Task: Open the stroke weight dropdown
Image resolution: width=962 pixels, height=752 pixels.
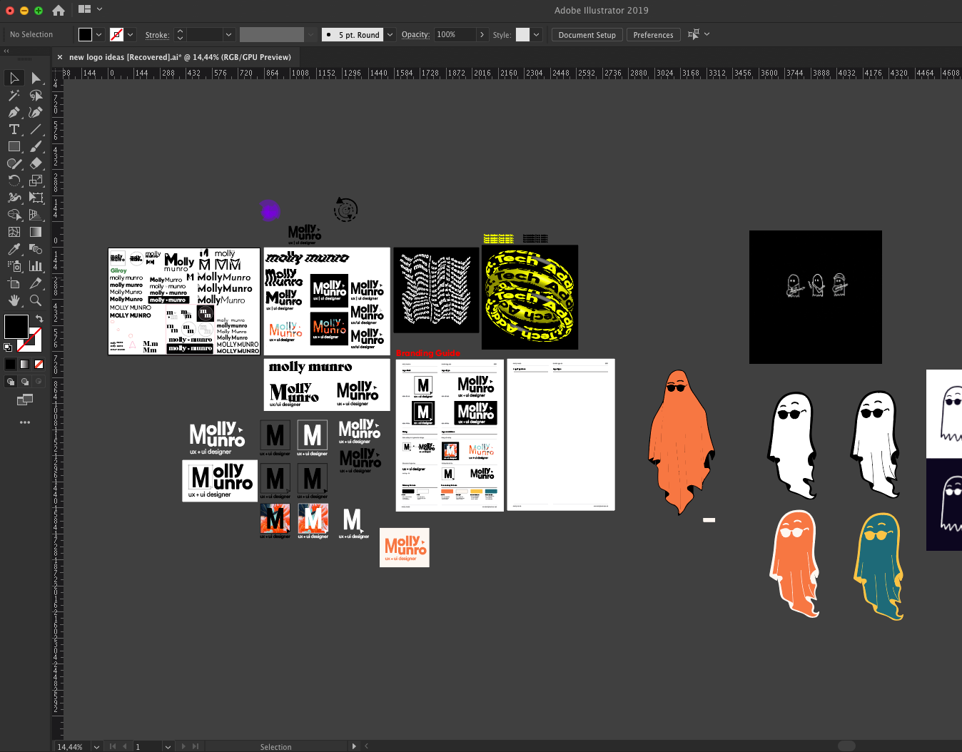Action: click(228, 34)
